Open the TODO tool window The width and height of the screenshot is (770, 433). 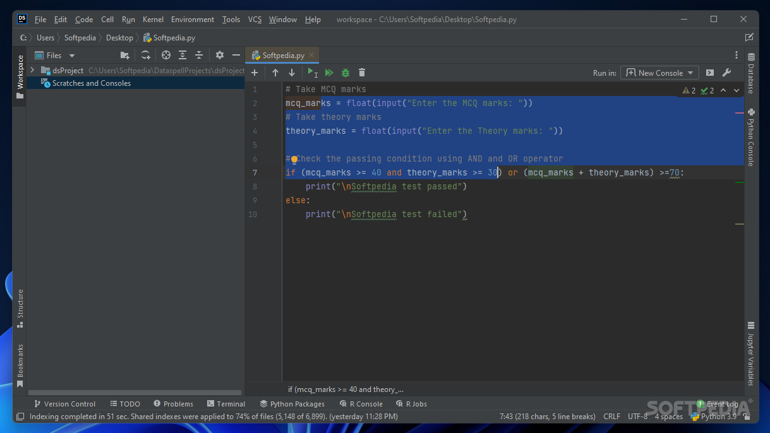[x=125, y=404]
